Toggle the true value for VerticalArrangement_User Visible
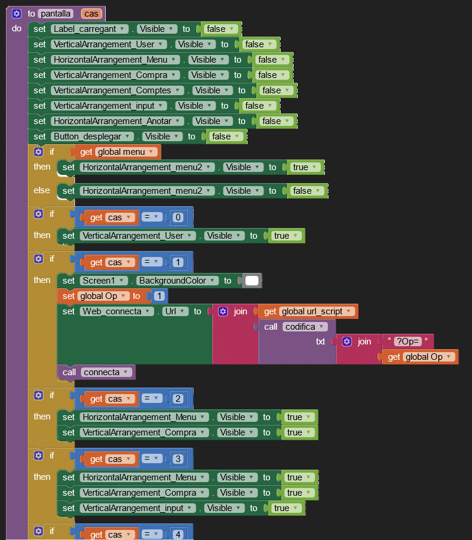 (x=285, y=236)
